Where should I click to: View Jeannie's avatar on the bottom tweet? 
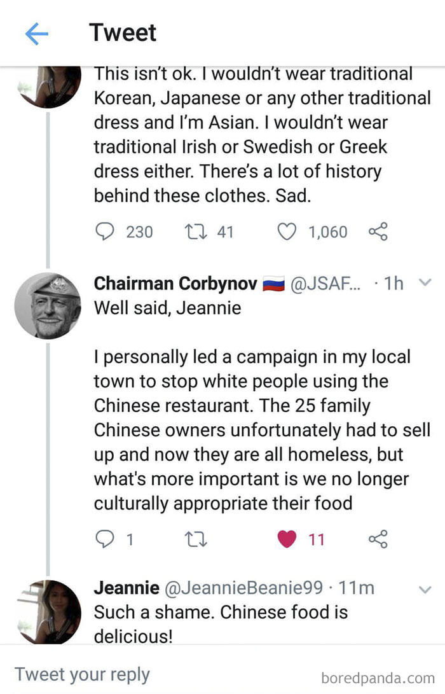click(x=48, y=612)
